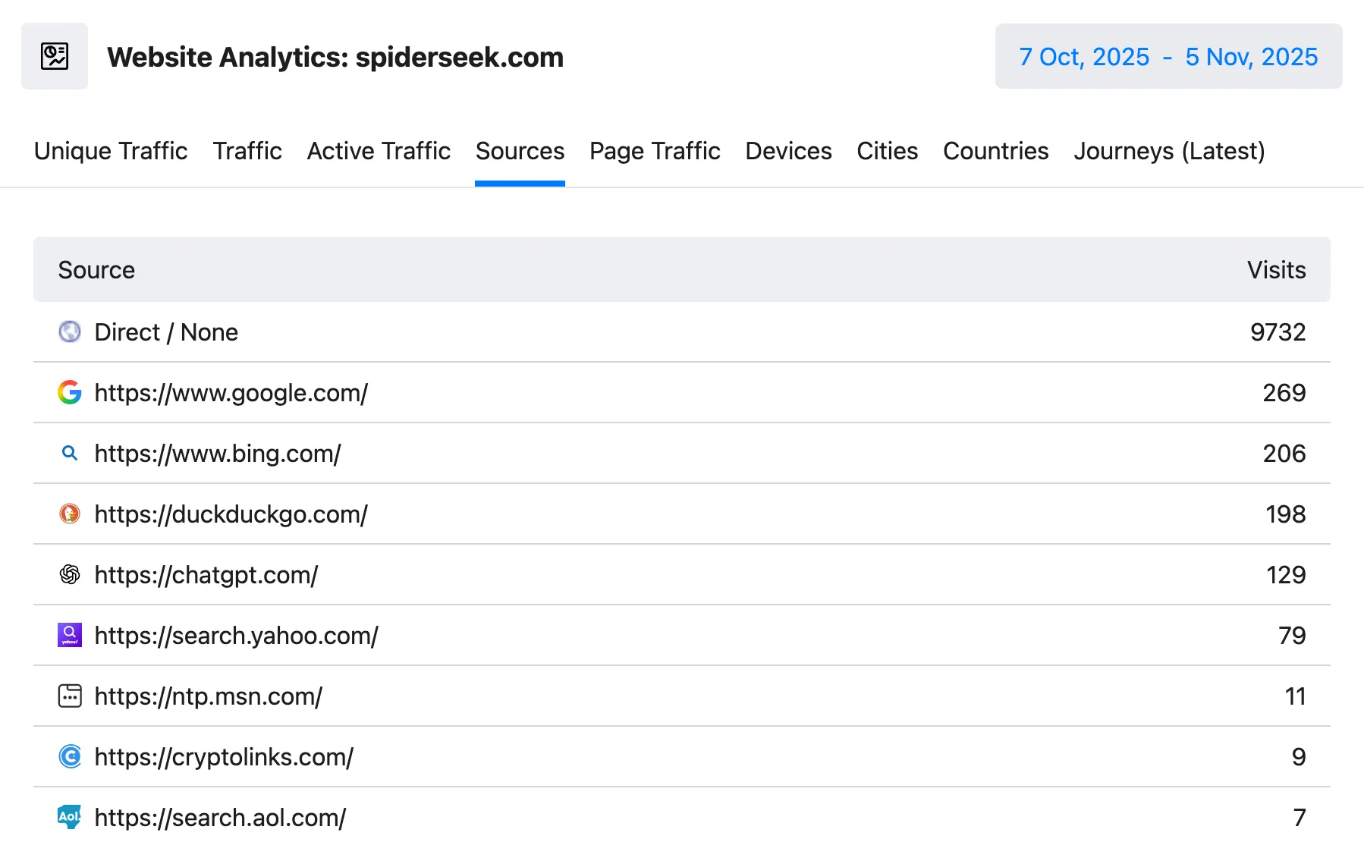Click the Website Analytics logo icon
Screen dimensions: 1364x842
(x=54, y=55)
